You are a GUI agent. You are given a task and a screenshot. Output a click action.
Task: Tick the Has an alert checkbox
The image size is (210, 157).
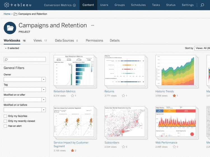[x=5, y=126]
